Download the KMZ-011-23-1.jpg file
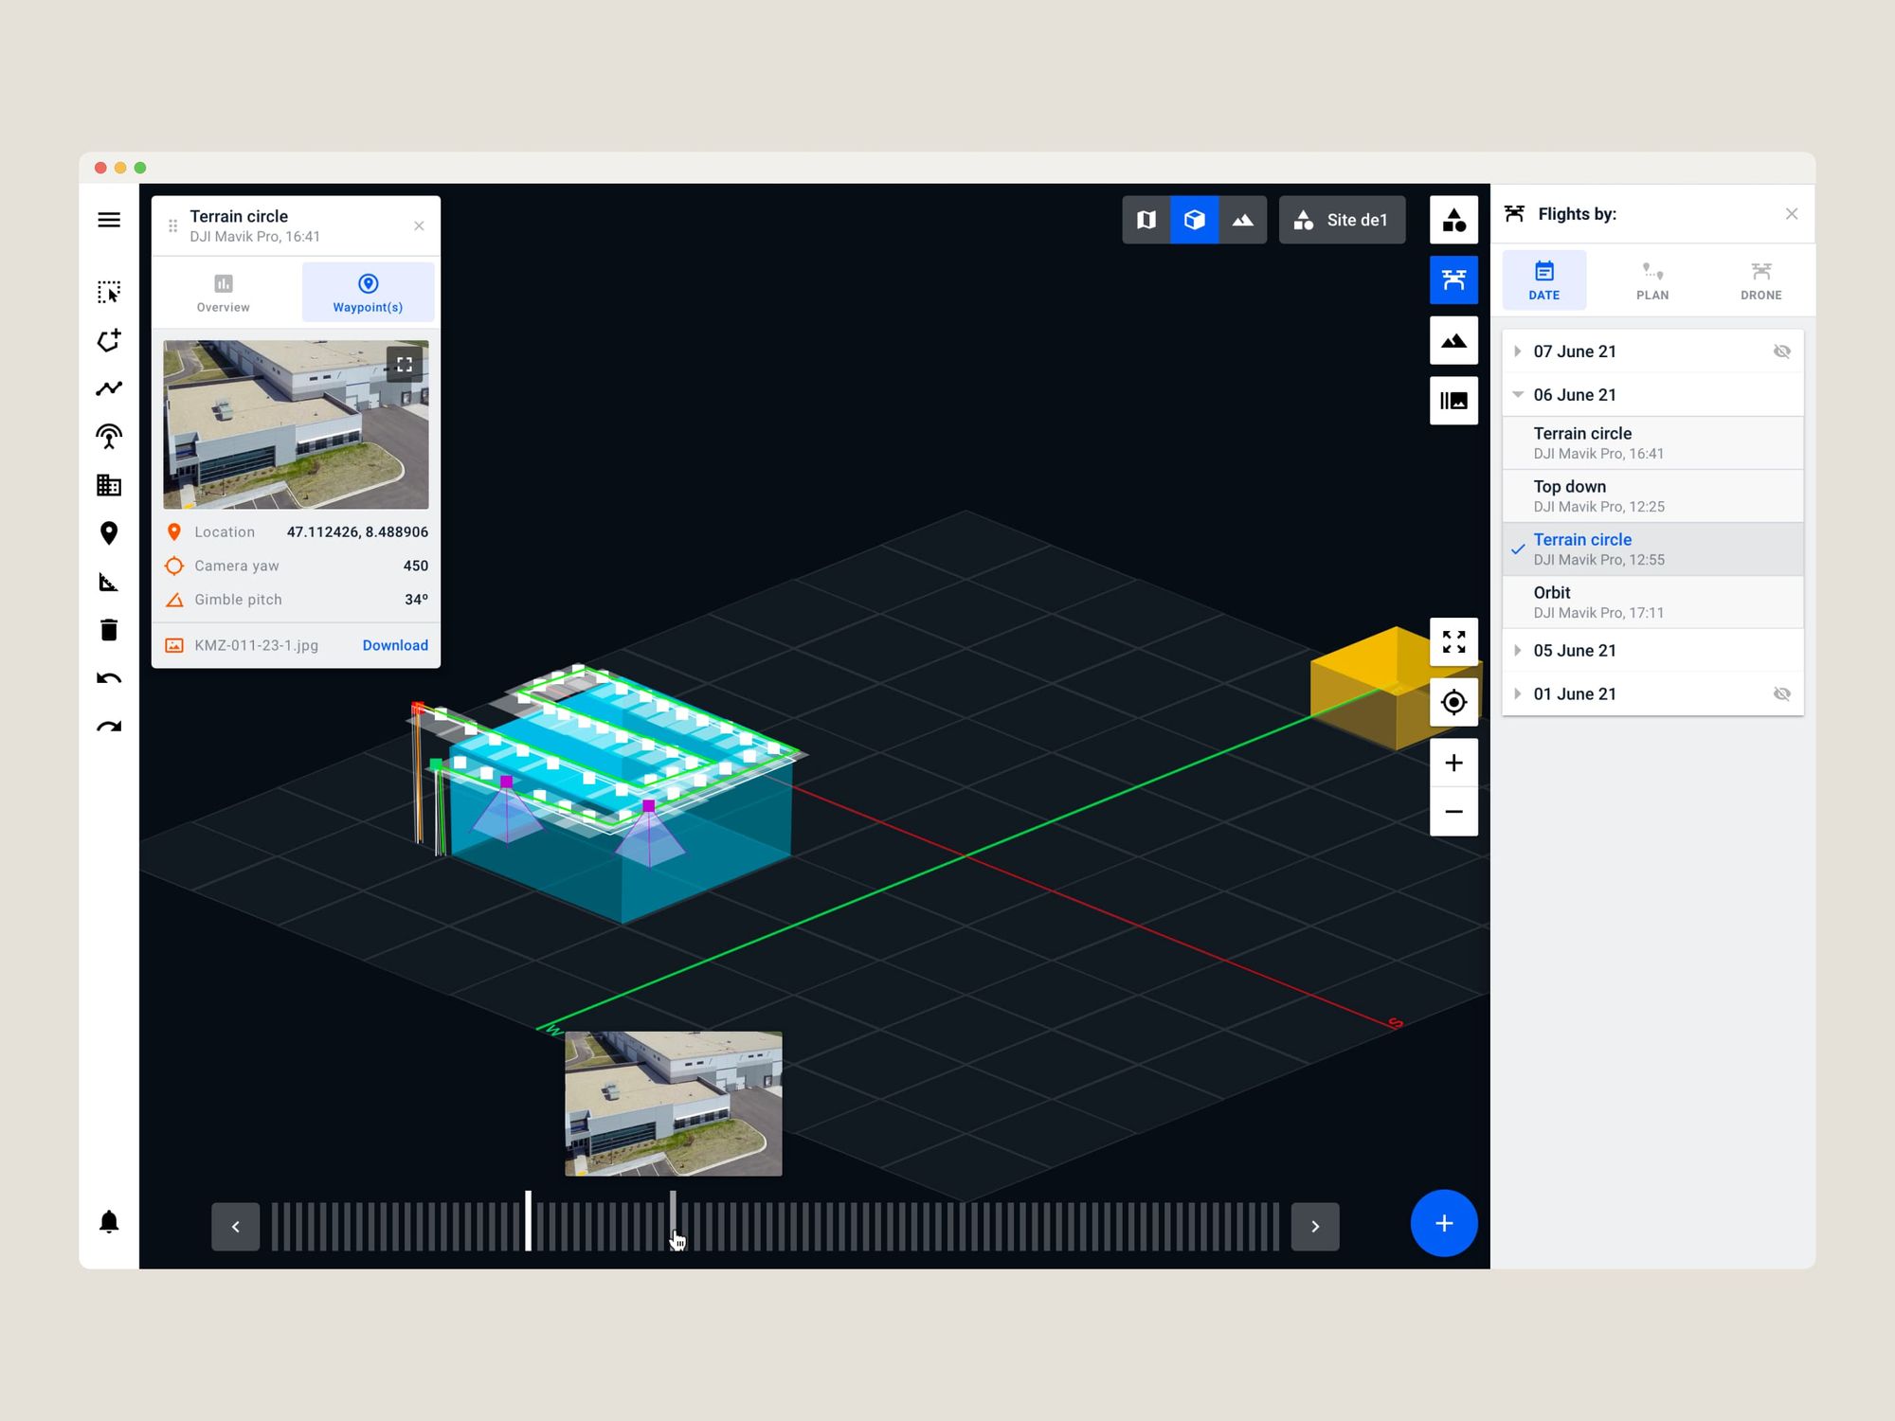1895x1421 pixels. tap(395, 645)
